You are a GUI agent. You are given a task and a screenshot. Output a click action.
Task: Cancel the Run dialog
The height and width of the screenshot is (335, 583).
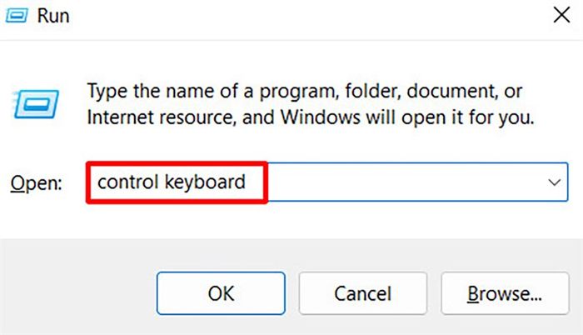coord(363,293)
